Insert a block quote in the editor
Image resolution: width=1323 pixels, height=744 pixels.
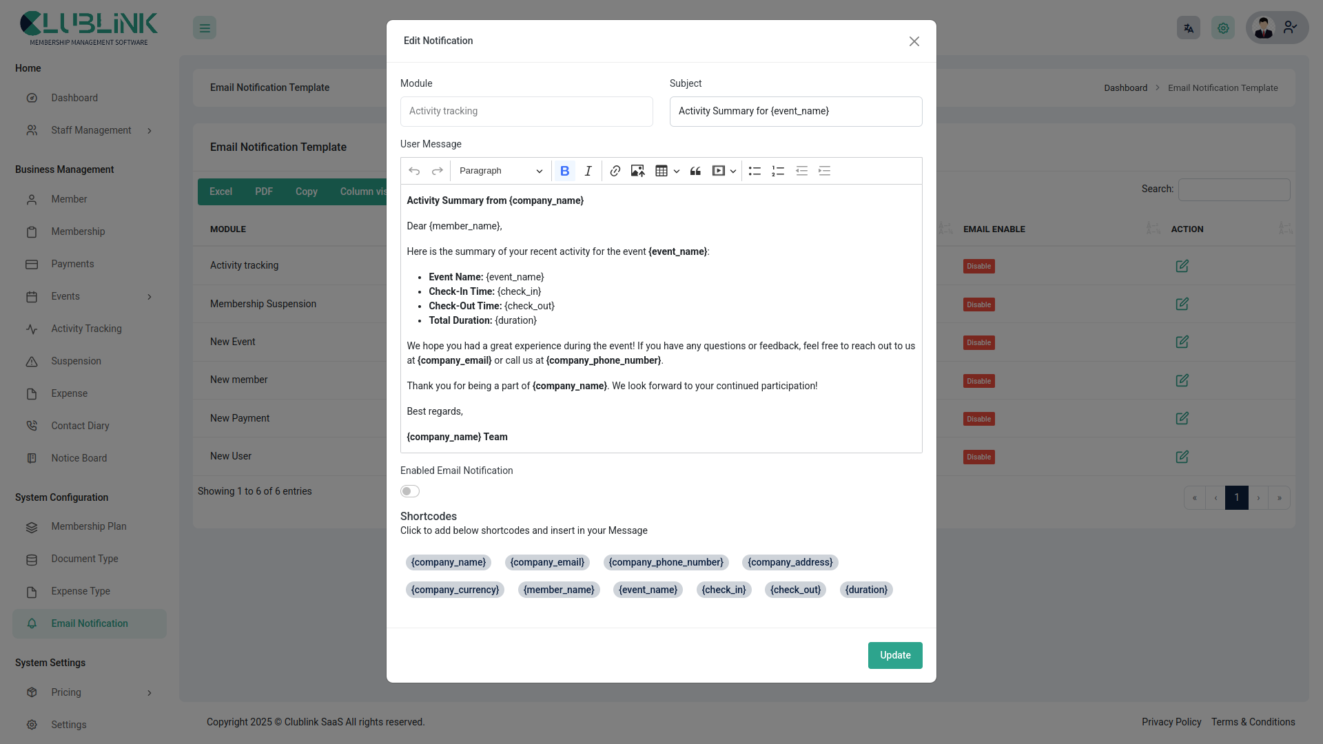pos(695,171)
